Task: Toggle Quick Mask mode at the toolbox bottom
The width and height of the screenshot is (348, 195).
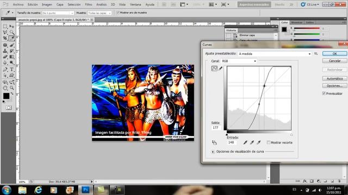Action: click(9, 108)
